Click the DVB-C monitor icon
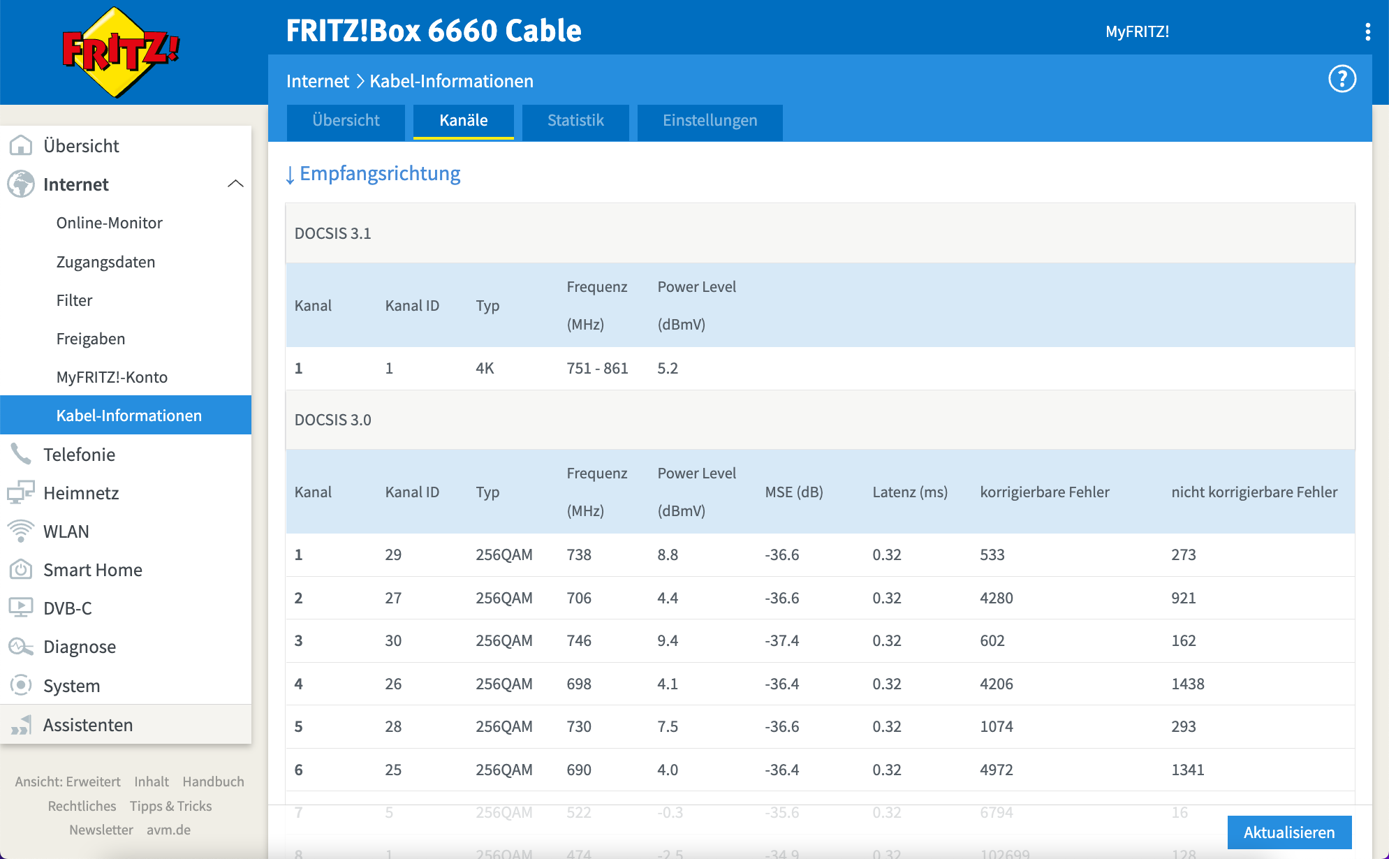Screen dimensions: 1389x859 coord(21,608)
